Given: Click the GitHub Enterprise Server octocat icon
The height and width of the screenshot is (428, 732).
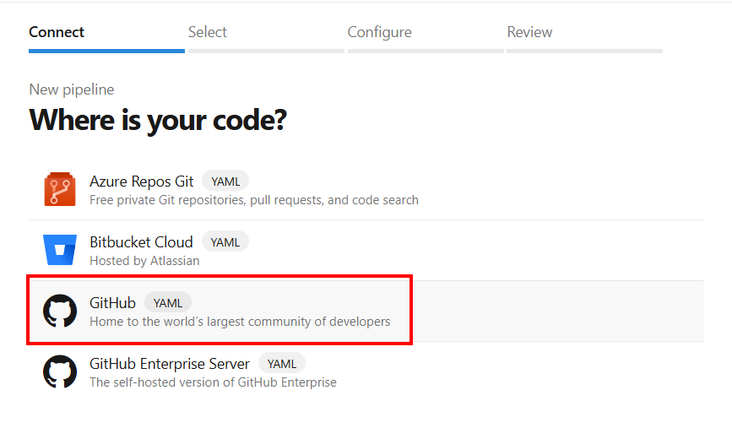Looking at the screenshot, I should coord(60,371).
